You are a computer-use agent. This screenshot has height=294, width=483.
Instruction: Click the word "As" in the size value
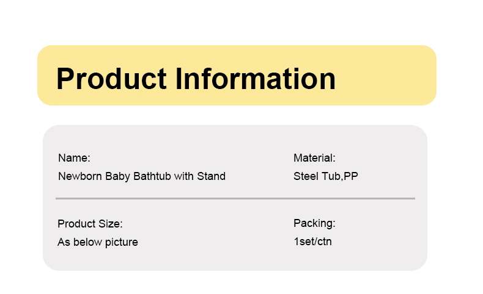click(x=64, y=242)
